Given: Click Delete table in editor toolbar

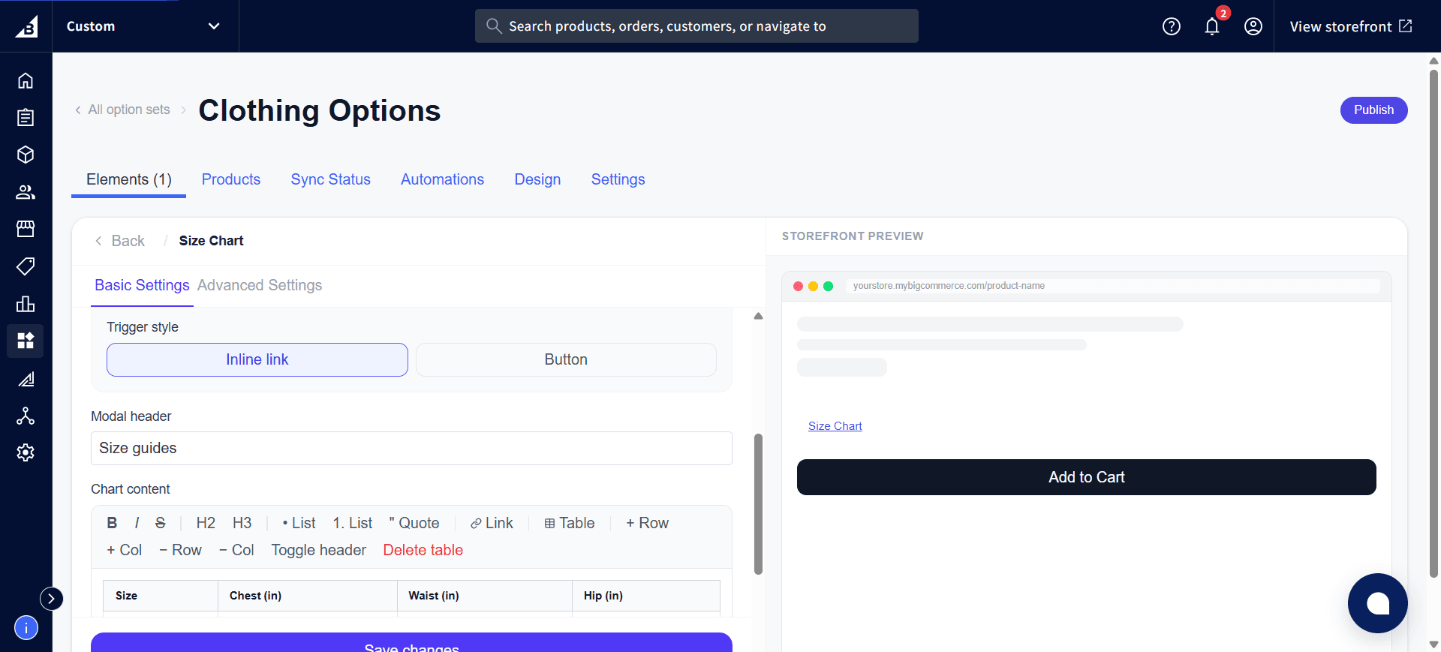Looking at the screenshot, I should 423,550.
